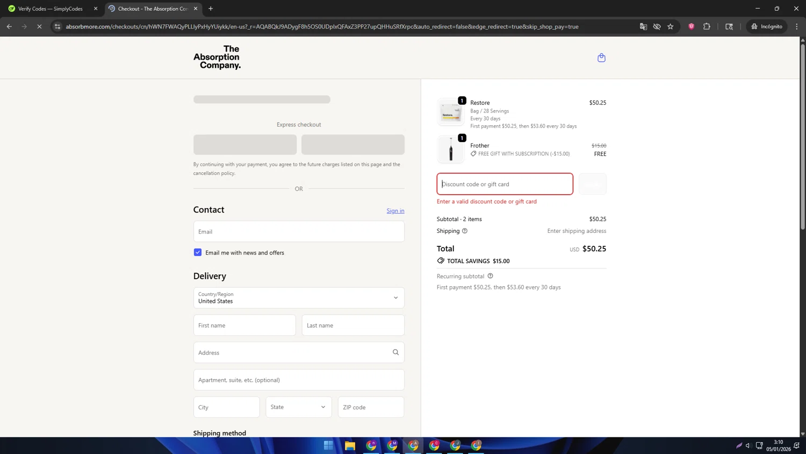Click the third-party cookies blocked eye icon
The image size is (806, 454).
[x=657, y=26]
